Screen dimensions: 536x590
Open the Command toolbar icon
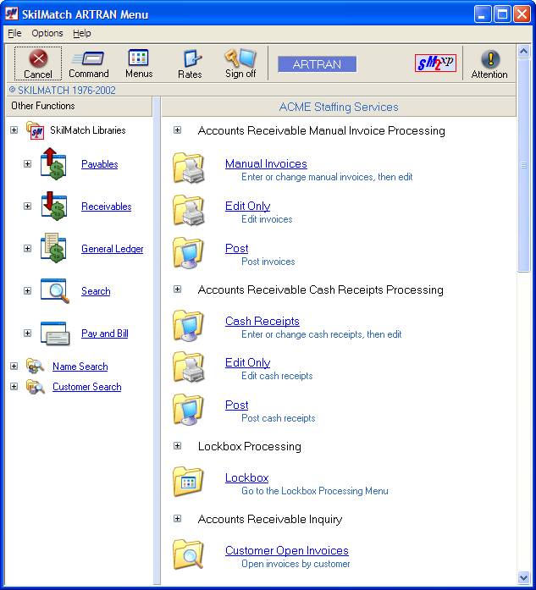coord(89,58)
